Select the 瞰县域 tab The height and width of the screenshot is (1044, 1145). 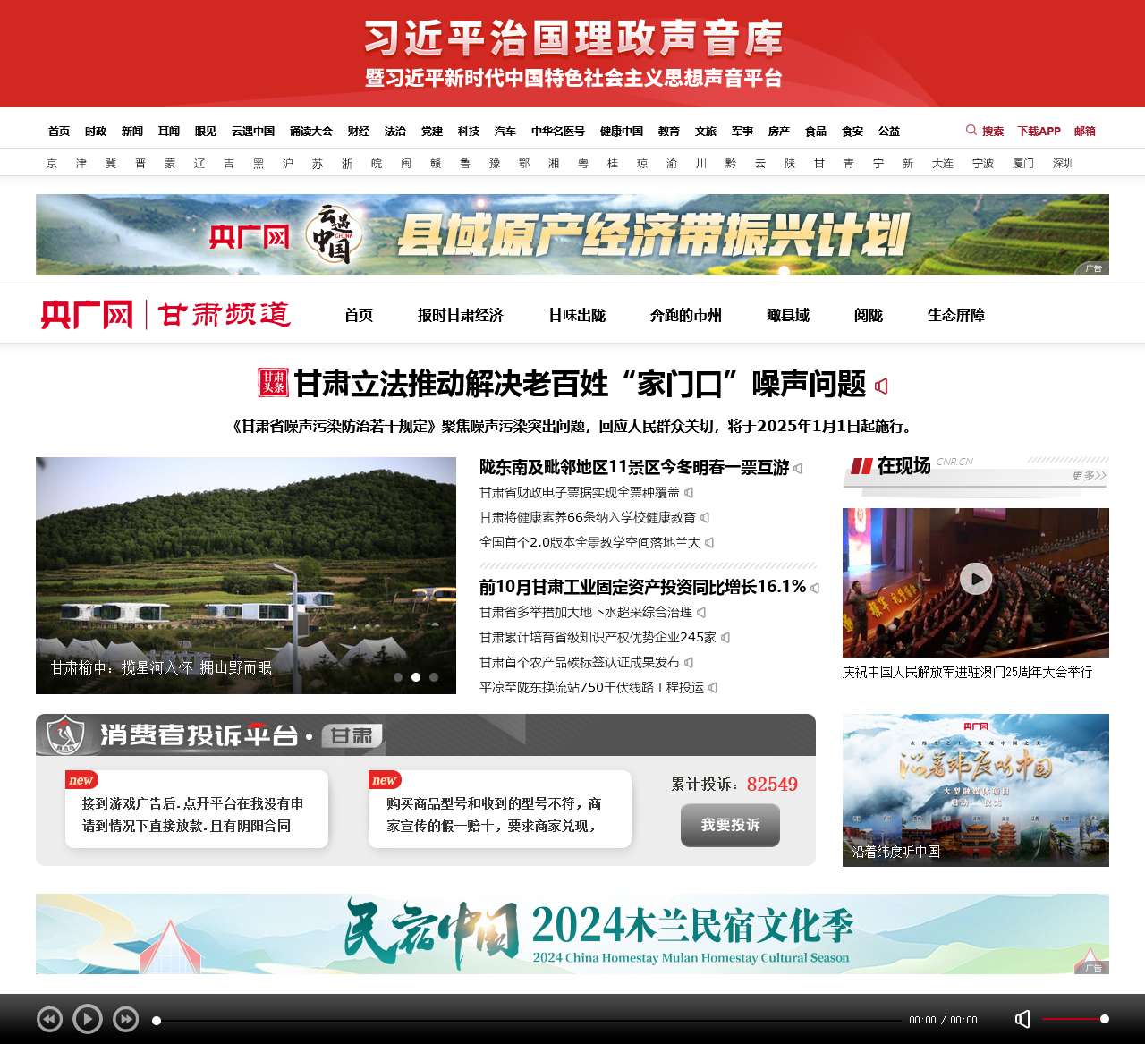pyautogui.click(x=788, y=315)
